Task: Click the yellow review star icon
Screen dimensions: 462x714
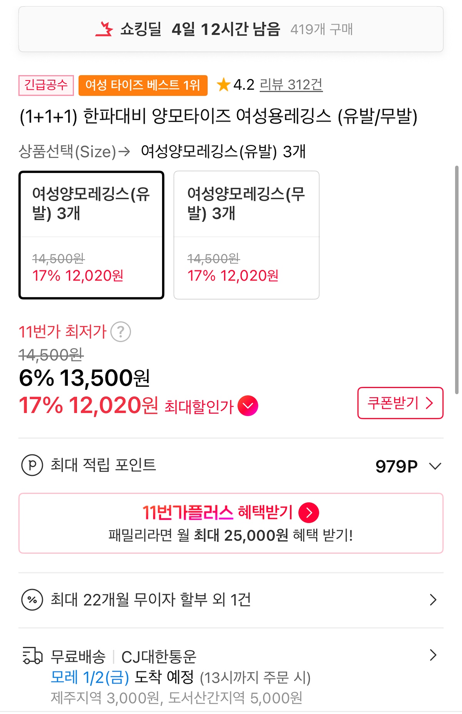Action: pos(223,85)
